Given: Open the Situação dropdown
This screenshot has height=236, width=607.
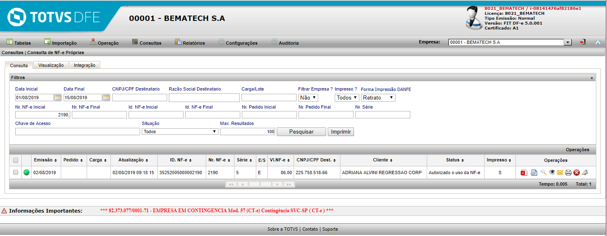Looking at the screenshot, I should tap(180, 132).
